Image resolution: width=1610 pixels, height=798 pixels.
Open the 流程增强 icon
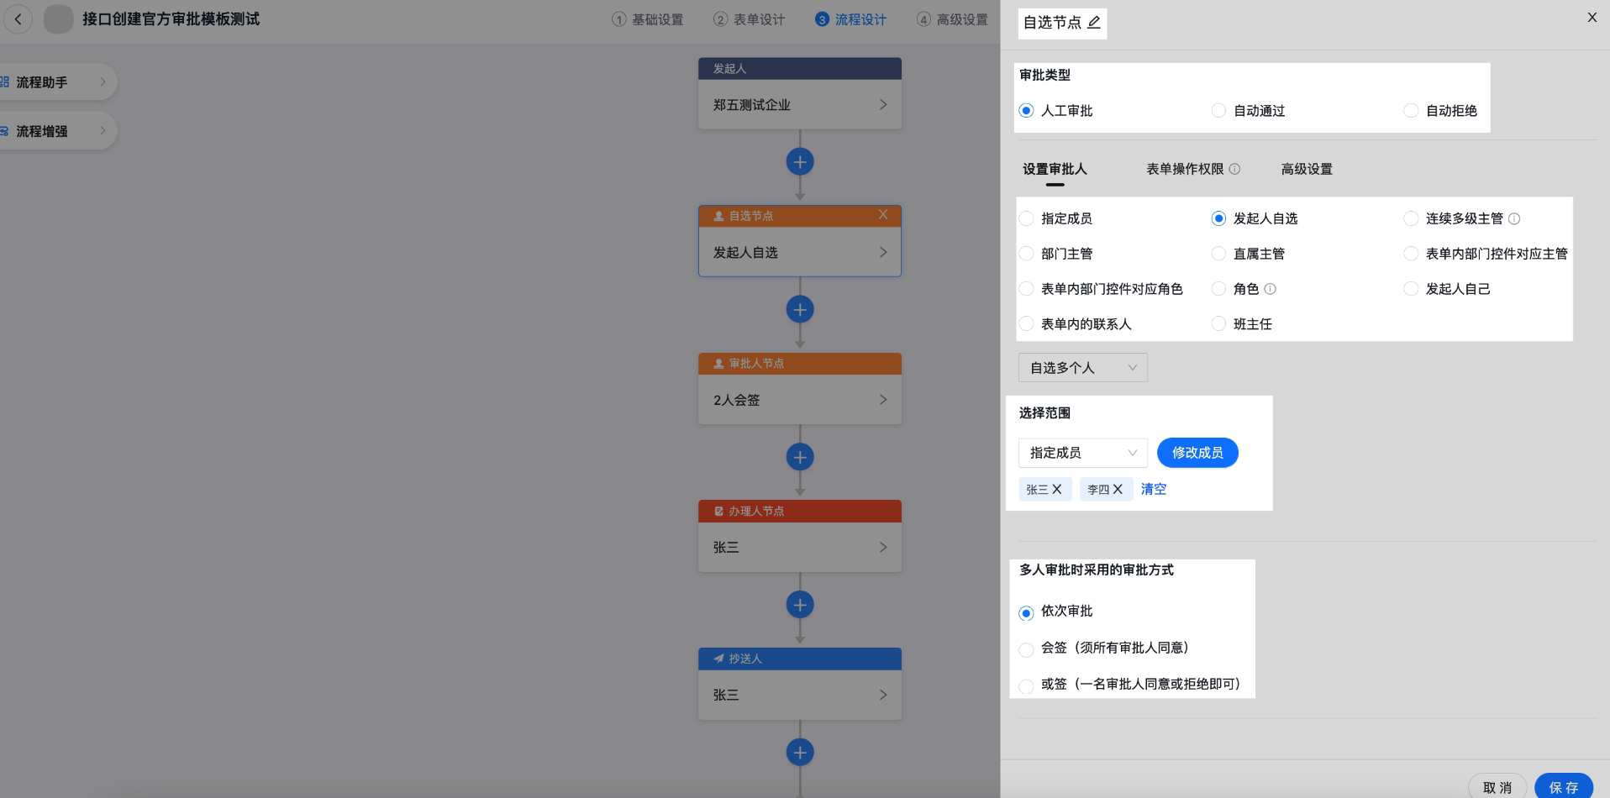pos(4,131)
